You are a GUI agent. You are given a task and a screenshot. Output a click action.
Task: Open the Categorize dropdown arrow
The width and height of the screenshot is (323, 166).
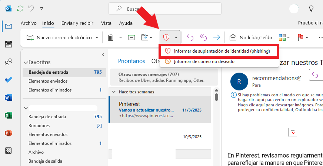coord(289,38)
